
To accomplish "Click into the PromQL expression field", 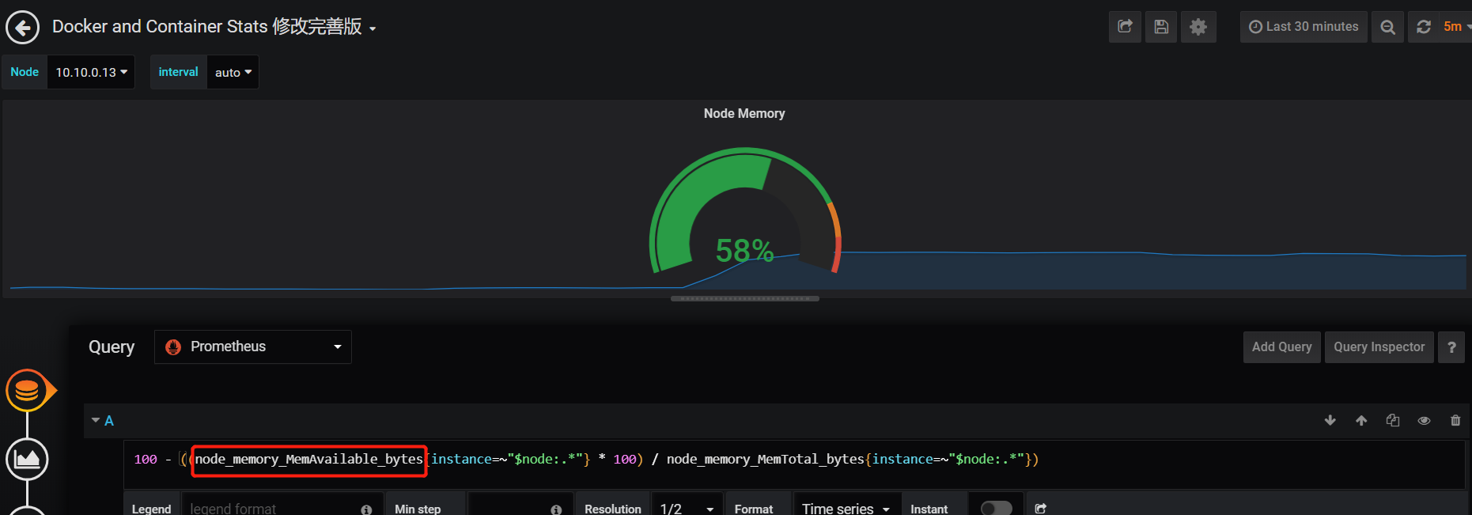I will [x=794, y=465].
